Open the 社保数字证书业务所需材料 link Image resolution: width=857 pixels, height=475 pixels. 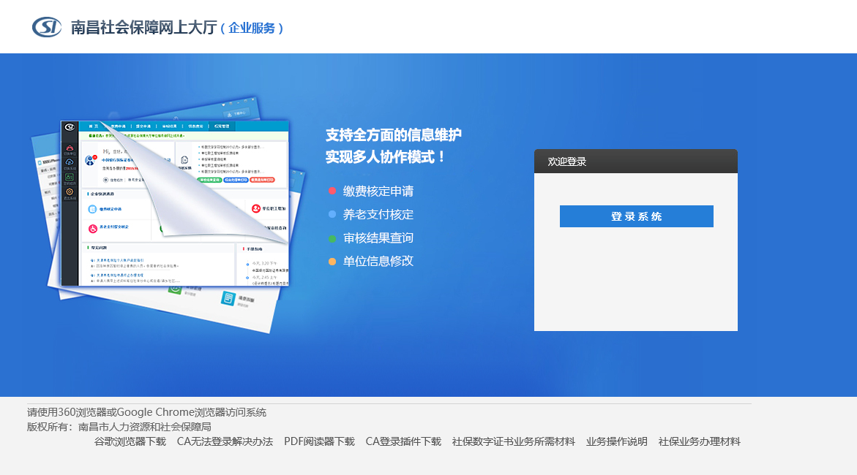513,441
